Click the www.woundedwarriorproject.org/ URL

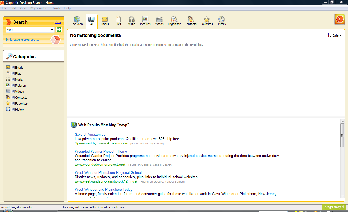[x=100, y=164]
